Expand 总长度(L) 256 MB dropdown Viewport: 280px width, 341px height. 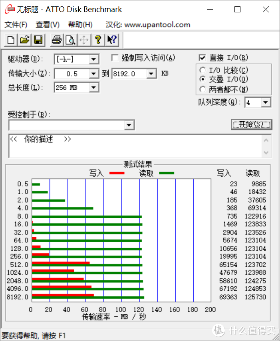point(93,88)
